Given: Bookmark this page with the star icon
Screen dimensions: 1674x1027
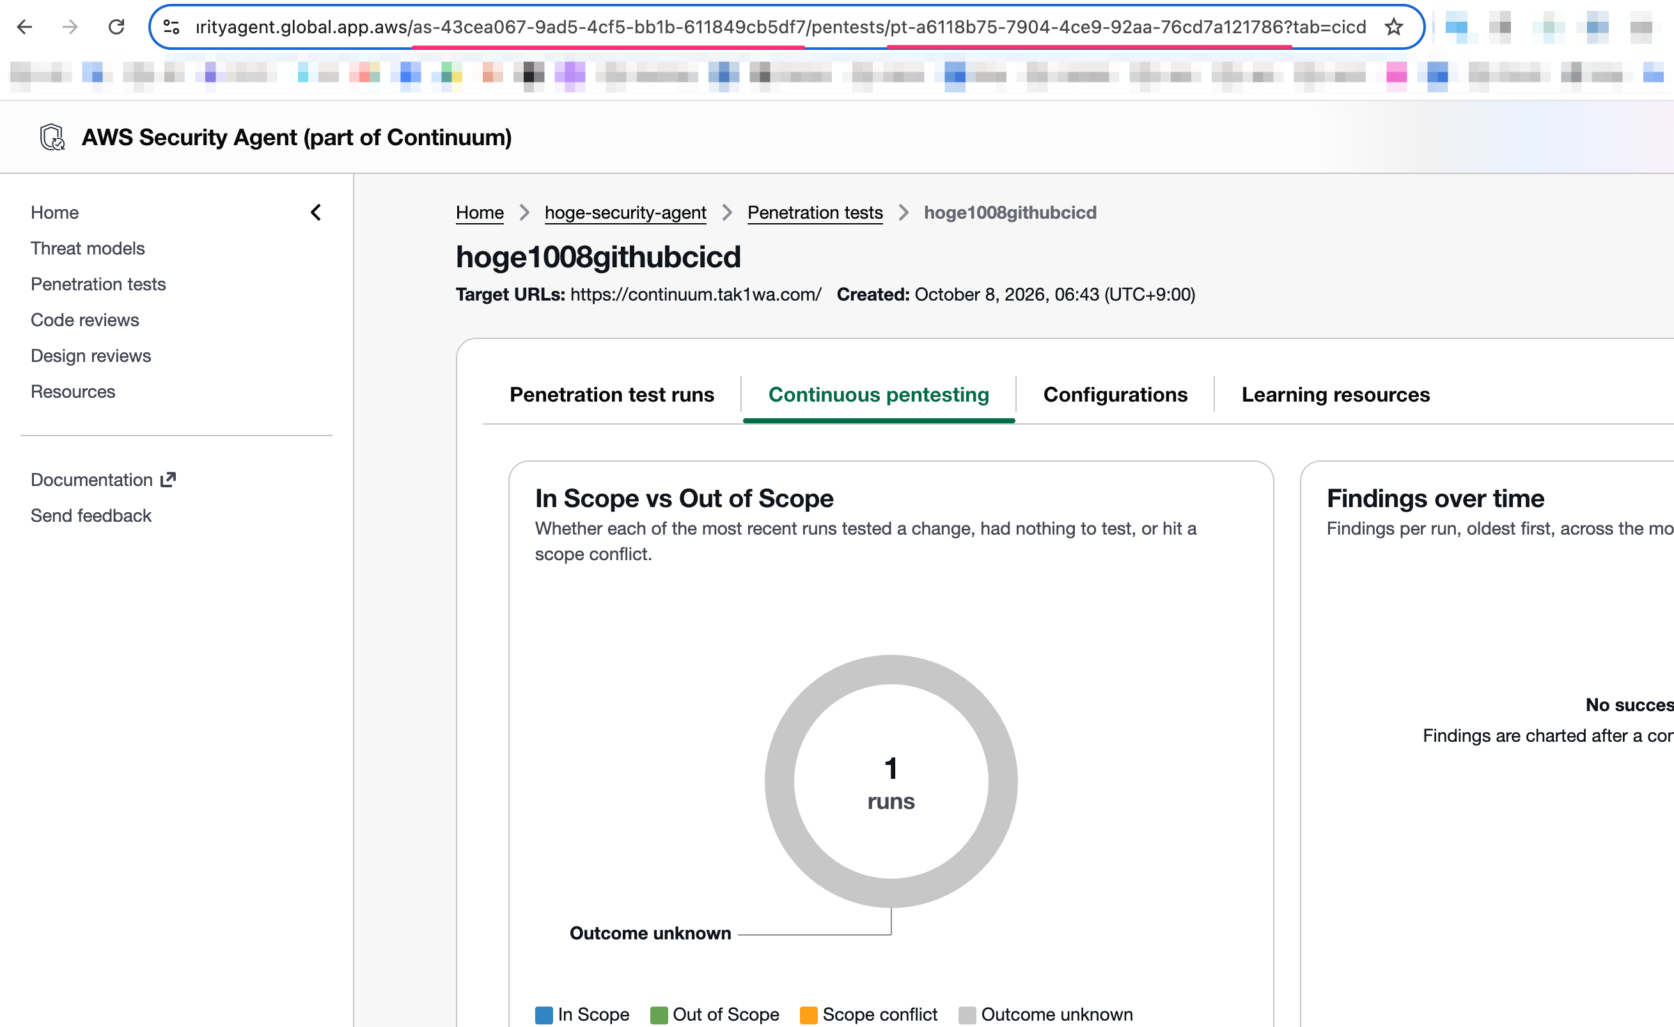Looking at the screenshot, I should pyautogui.click(x=1393, y=27).
